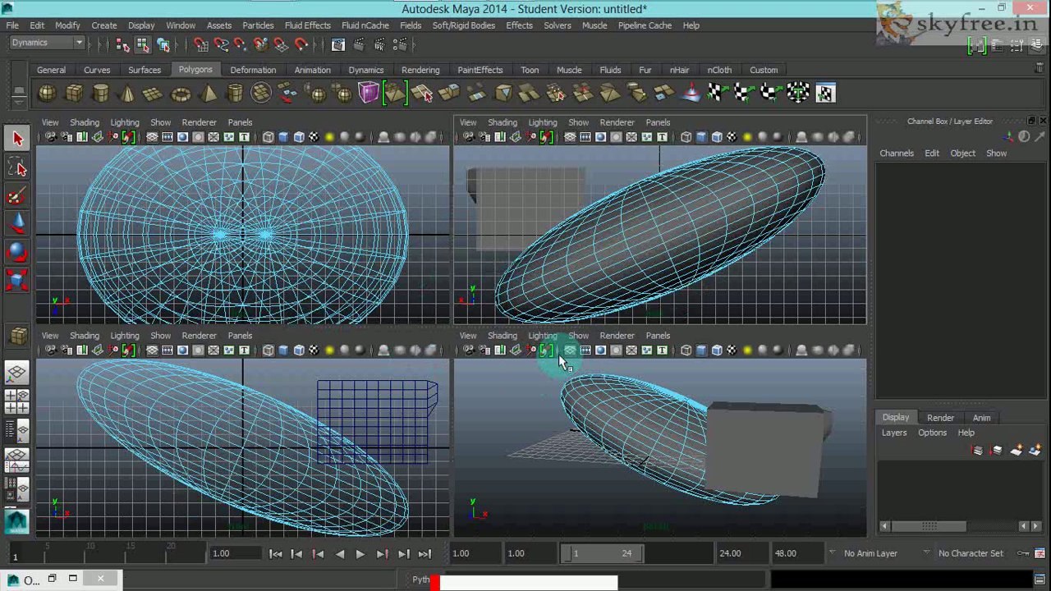Click the time range slider bar
The image size is (1051, 591).
click(602, 553)
